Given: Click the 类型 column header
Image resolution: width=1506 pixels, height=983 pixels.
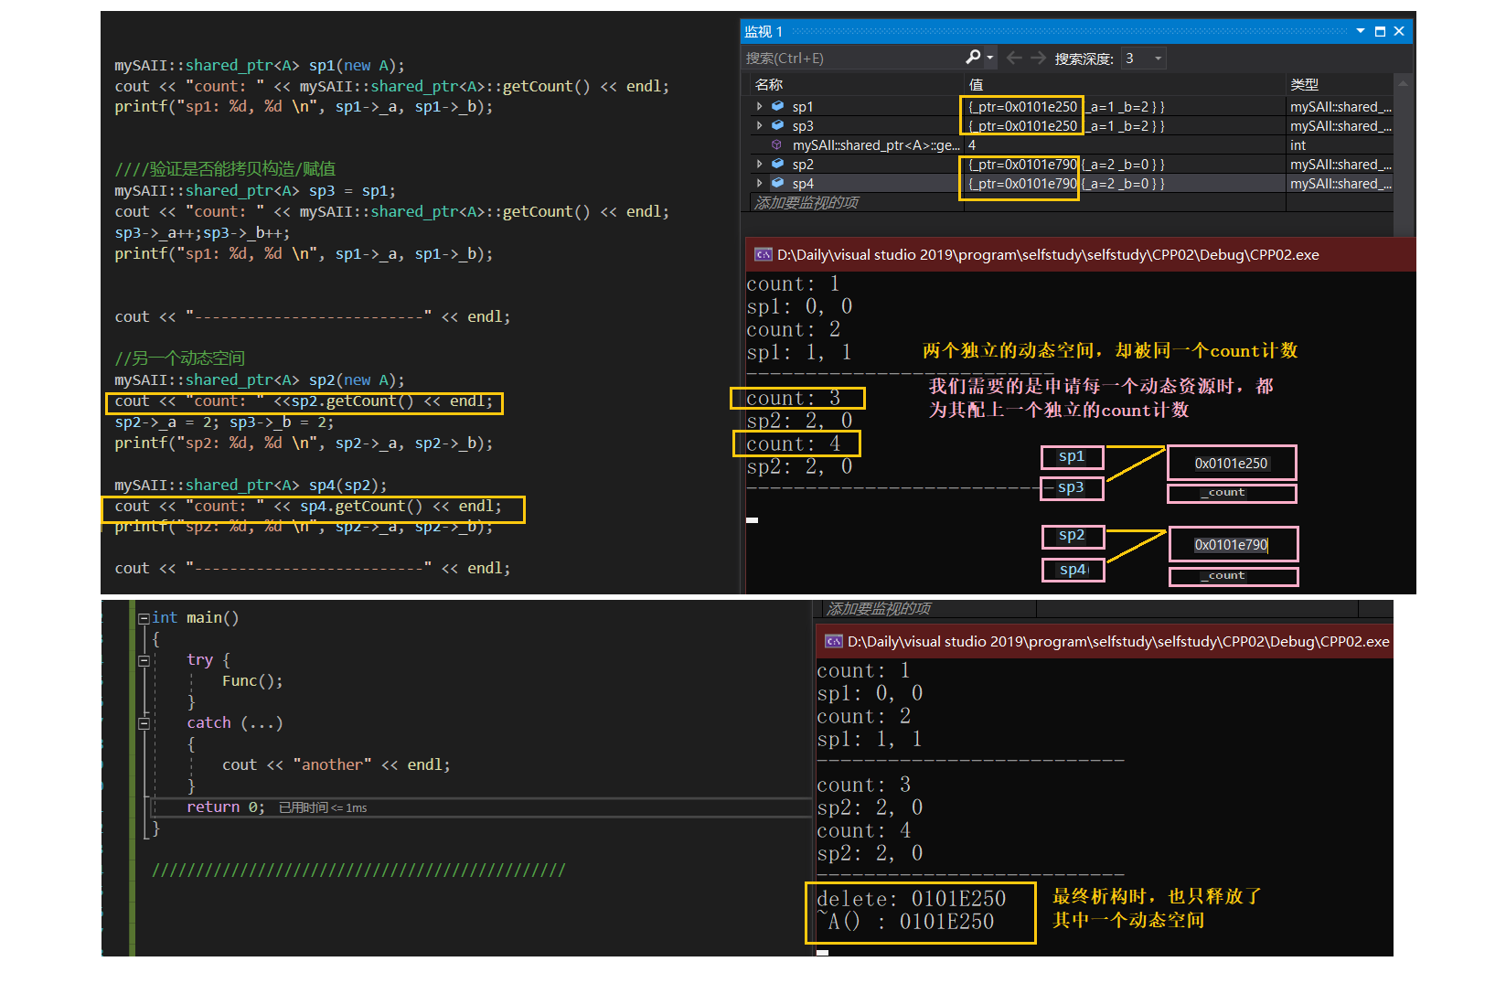Looking at the screenshot, I should pos(1304,84).
